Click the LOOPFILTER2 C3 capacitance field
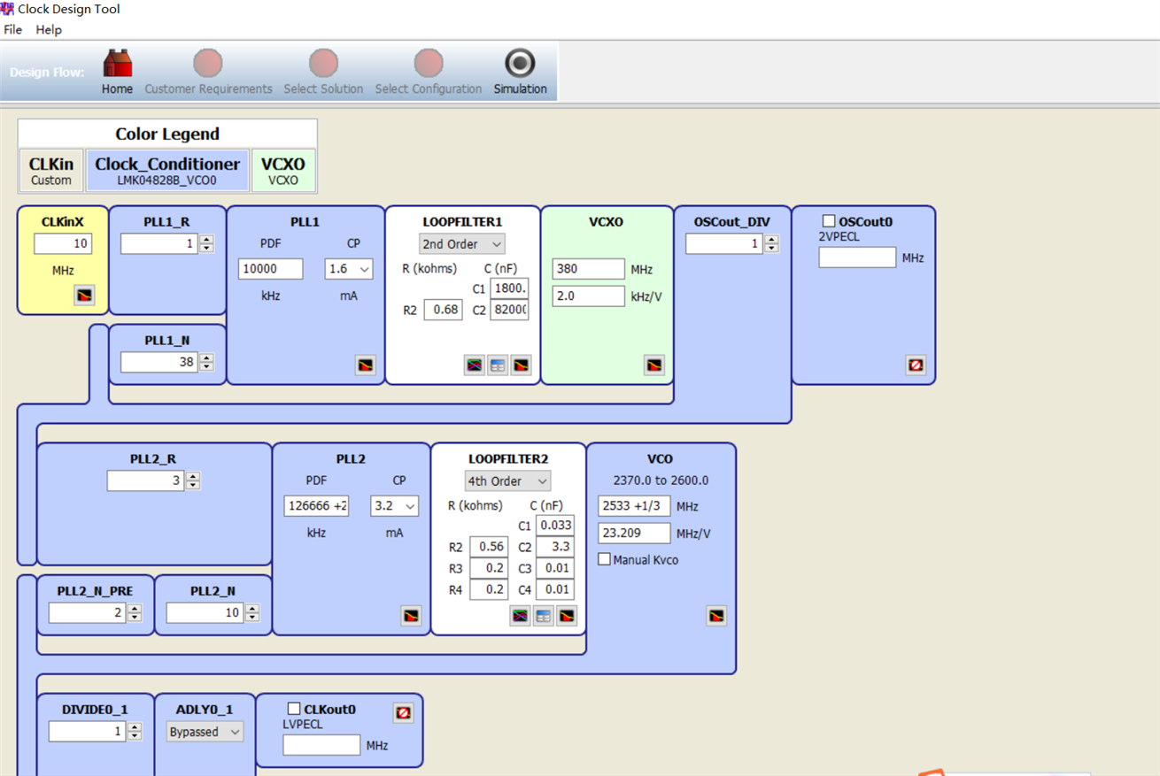Image resolution: width=1160 pixels, height=776 pixels. [555, 568]
